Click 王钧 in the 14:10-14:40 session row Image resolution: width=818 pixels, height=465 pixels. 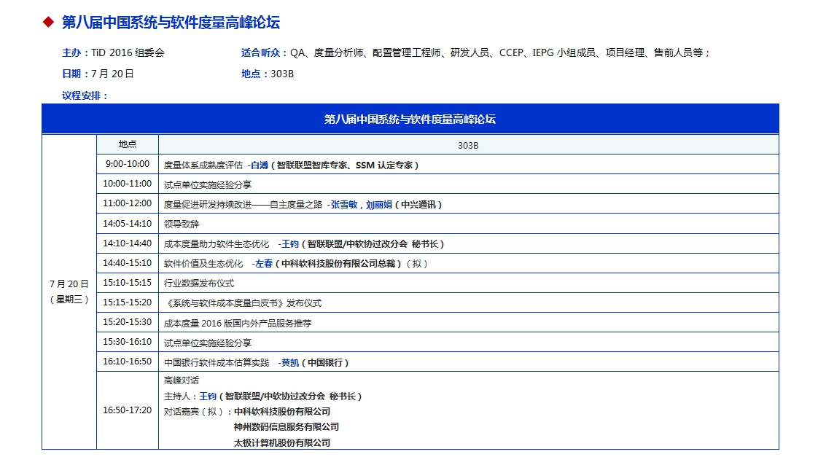[290, 244]
